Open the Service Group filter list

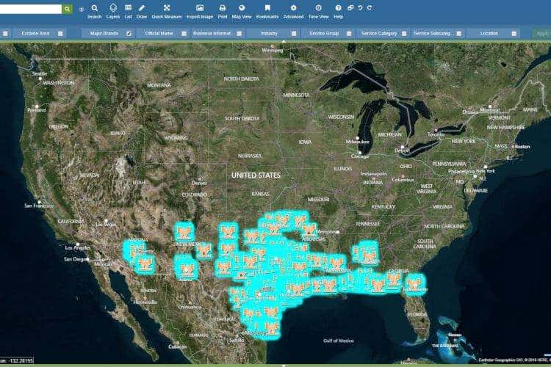click(x=328, y=33)
